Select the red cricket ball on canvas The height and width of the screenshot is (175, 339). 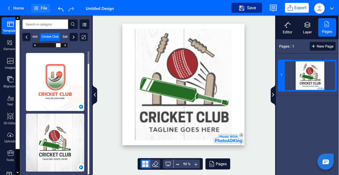[182, 63]
